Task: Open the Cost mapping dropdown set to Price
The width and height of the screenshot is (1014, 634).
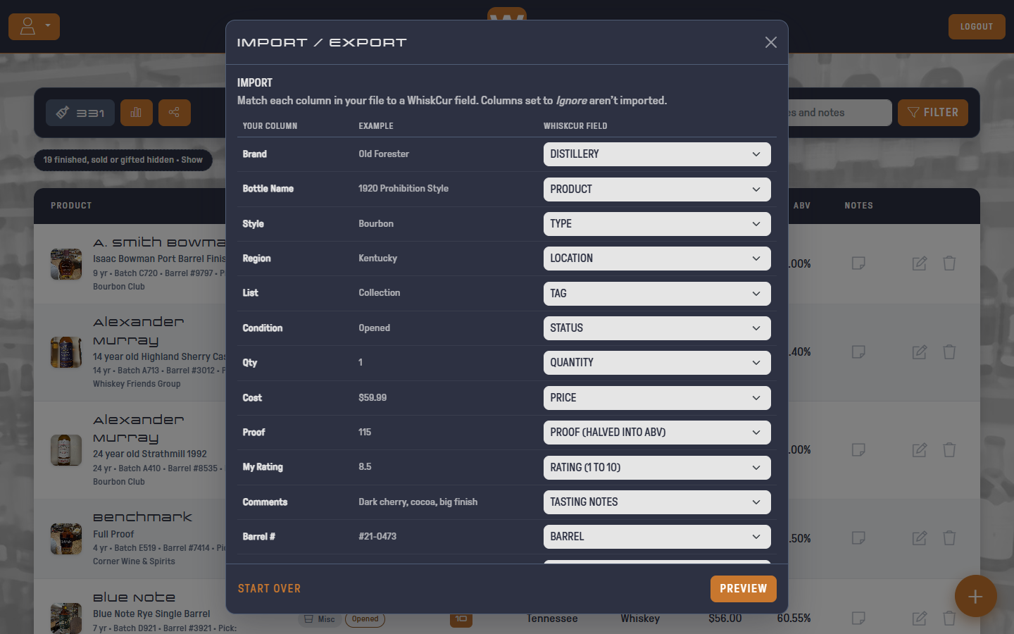Action: tap(657, 398)
